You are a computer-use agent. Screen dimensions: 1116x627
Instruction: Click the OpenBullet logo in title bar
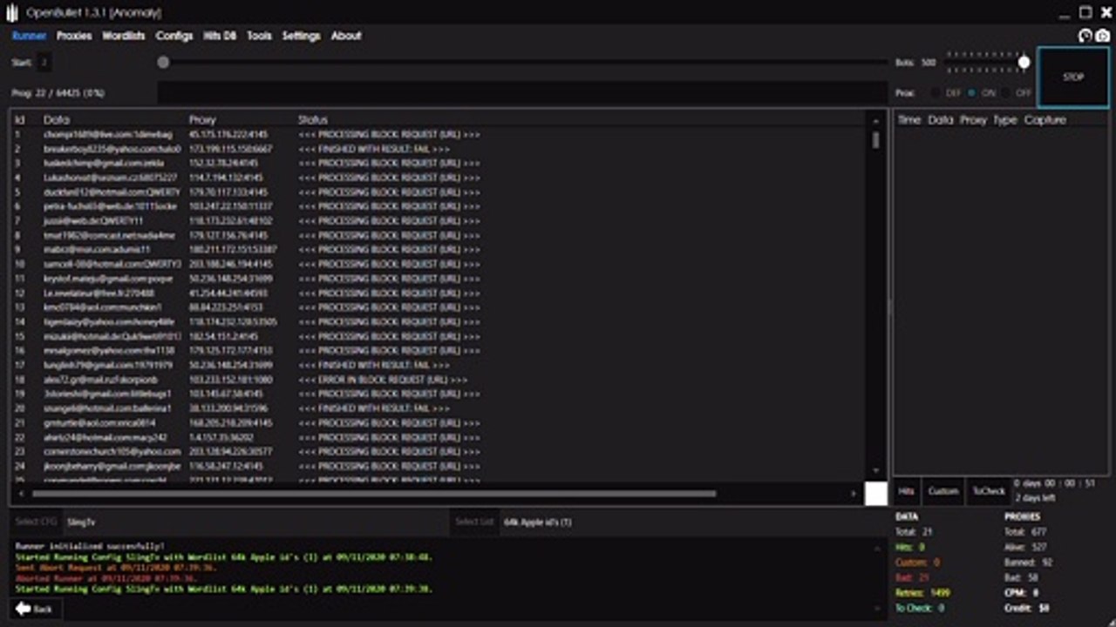[11, 13]
